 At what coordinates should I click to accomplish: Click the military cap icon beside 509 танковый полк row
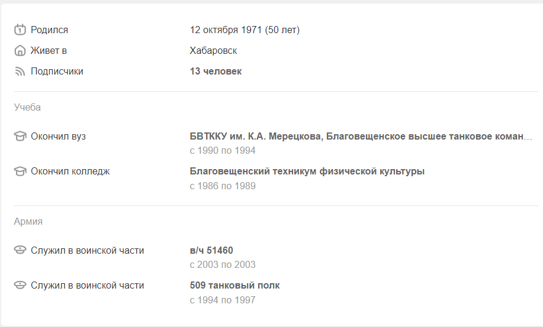click(20, 285)
